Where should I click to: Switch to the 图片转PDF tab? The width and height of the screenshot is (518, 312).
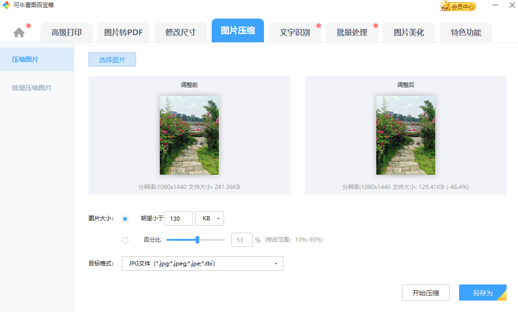124,32
